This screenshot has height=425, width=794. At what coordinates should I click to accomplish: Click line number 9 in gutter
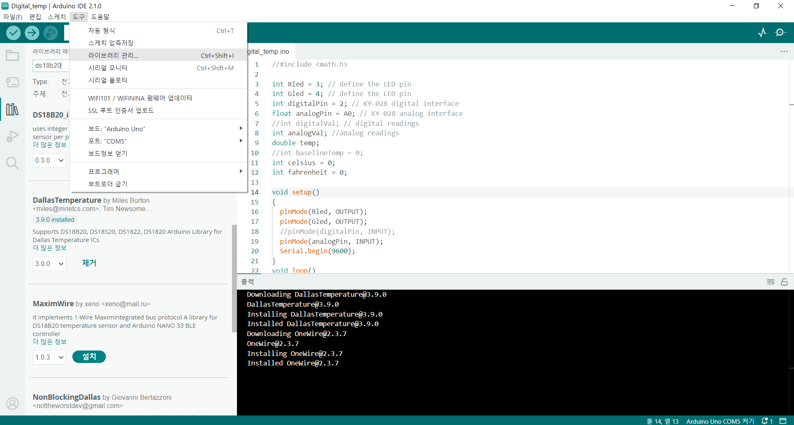(x=256, y=143)
